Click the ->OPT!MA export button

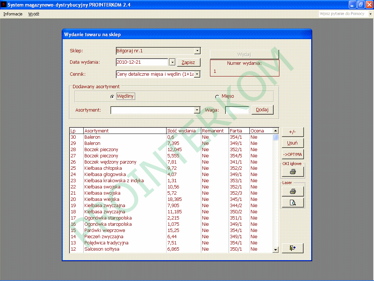click(x=293, y=154)
